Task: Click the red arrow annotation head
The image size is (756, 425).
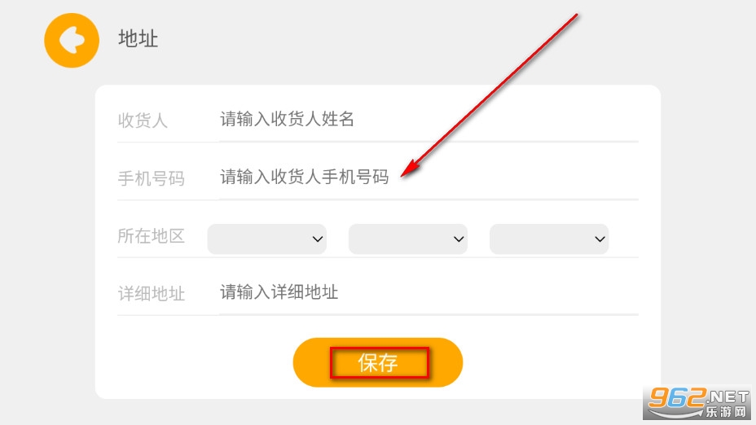Action: [x=410, y=169]
